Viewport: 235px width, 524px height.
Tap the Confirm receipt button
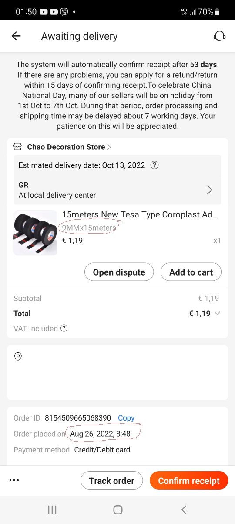coord(189,480)
